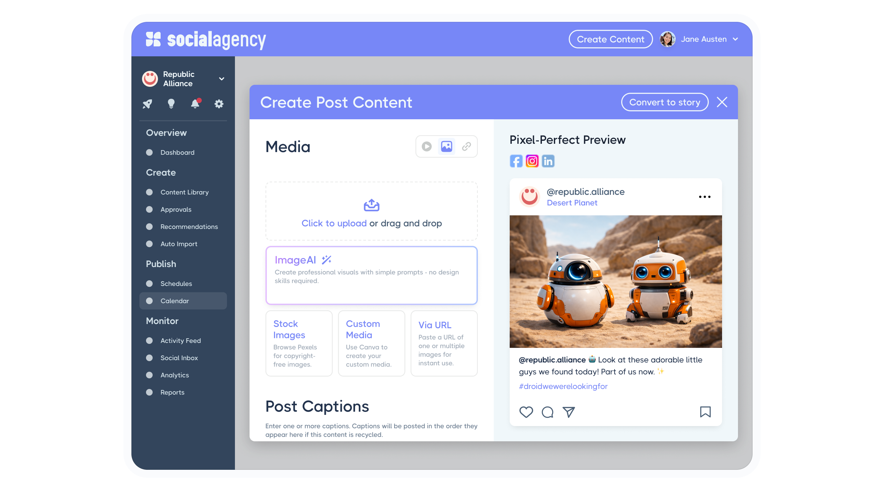Switch preview to Facebook icon
The image size is (884, 491).
[516, 161]
